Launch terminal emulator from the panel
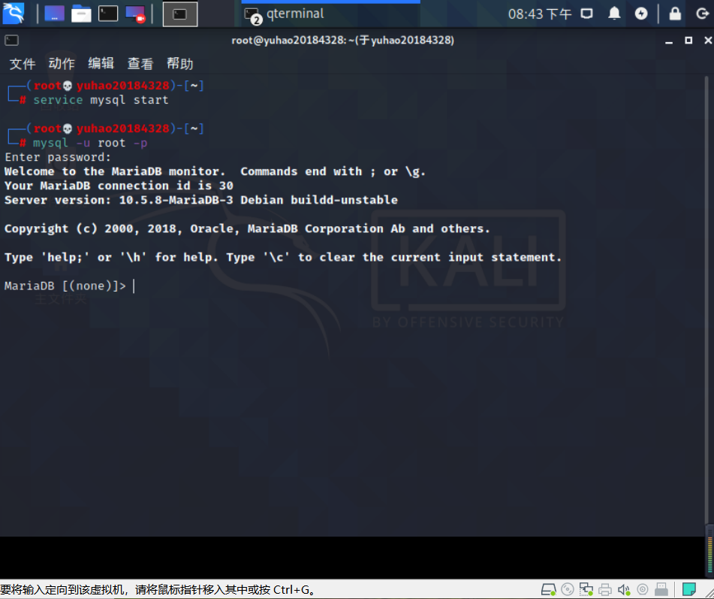Image resolution: width=714 pixels, height=599 pixels. pos(108,14)
